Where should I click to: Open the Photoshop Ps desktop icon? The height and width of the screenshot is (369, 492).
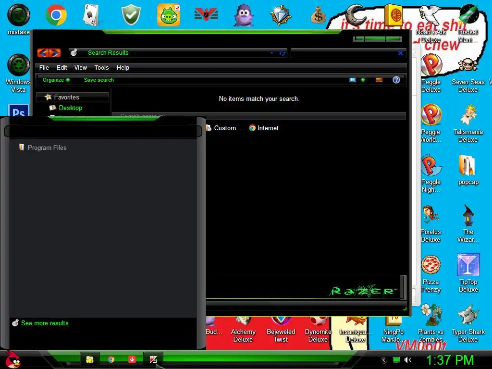tap(19, 110)
